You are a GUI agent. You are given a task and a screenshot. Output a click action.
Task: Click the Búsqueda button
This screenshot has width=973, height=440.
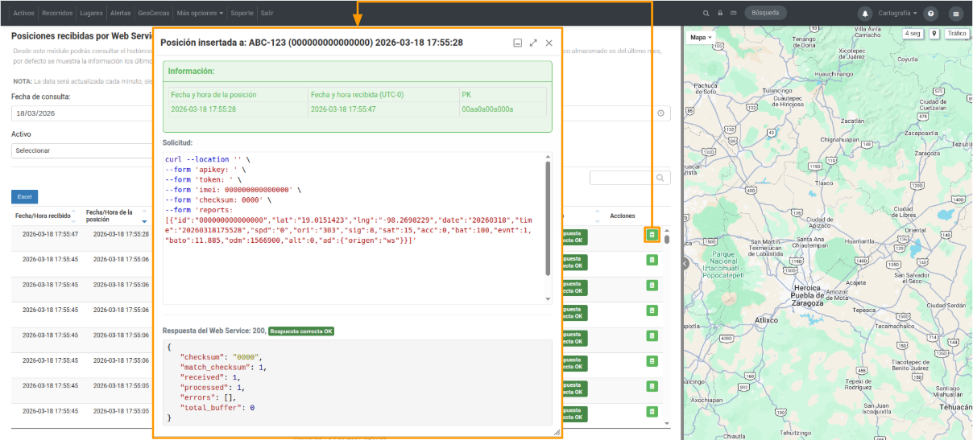(765, 13)
